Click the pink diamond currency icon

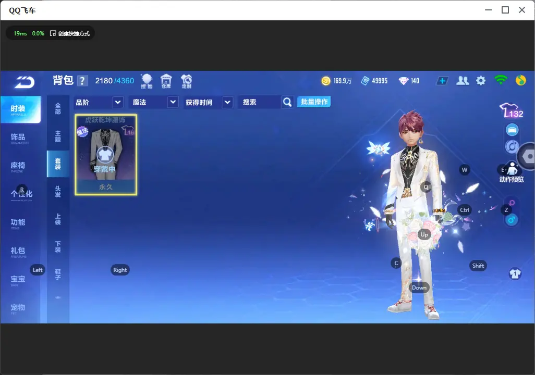click(403, 81)
